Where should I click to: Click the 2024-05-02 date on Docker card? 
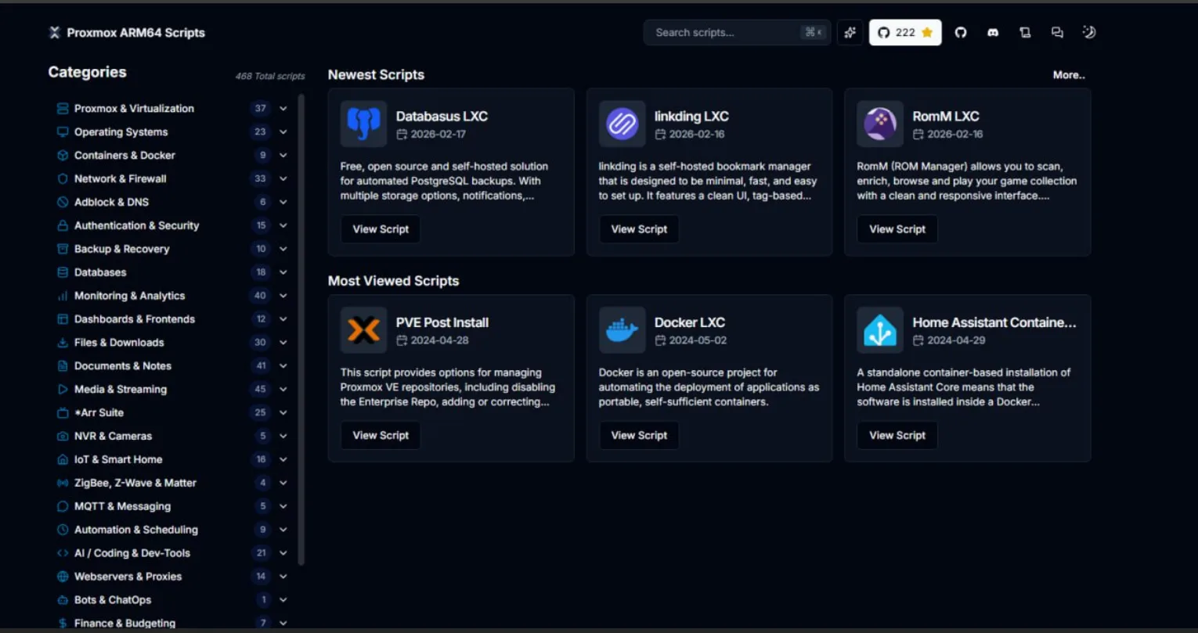coord(698,340)
